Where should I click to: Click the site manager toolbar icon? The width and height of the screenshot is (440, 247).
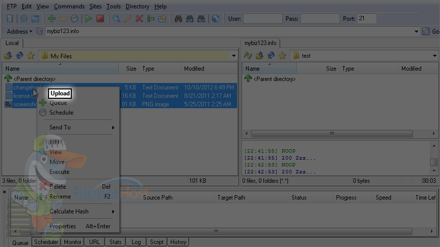(x=10, y=19)
